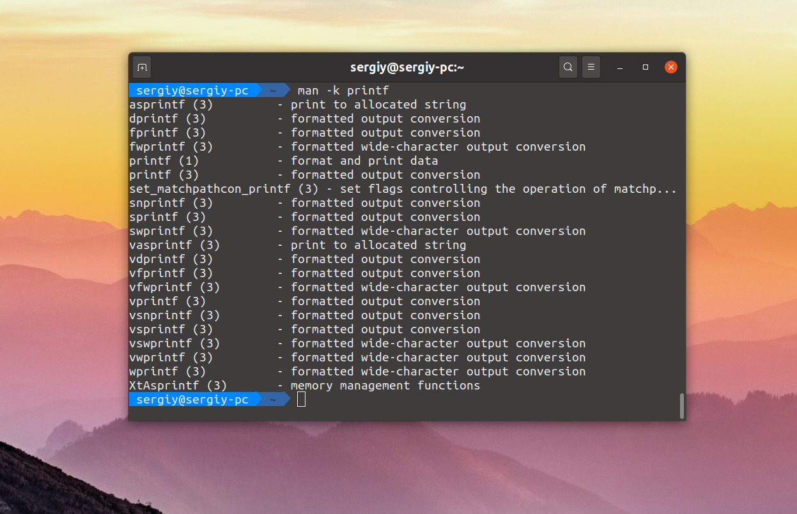
Task: Click the snprintf (3) entry
Action: [x=171, y=203]
